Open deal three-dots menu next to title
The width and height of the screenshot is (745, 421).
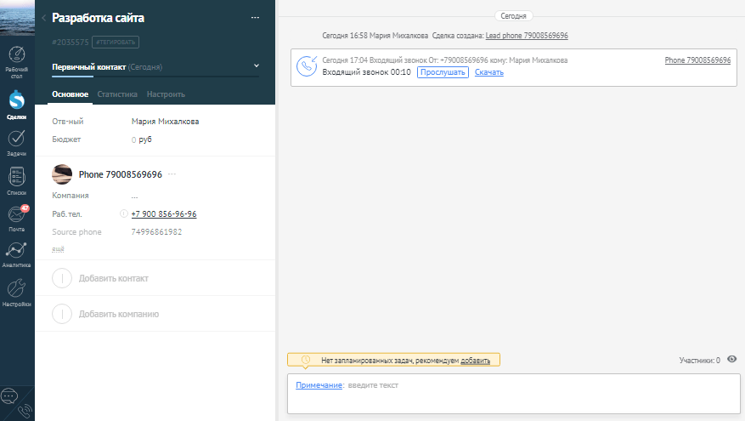click(x=256, y=18)
